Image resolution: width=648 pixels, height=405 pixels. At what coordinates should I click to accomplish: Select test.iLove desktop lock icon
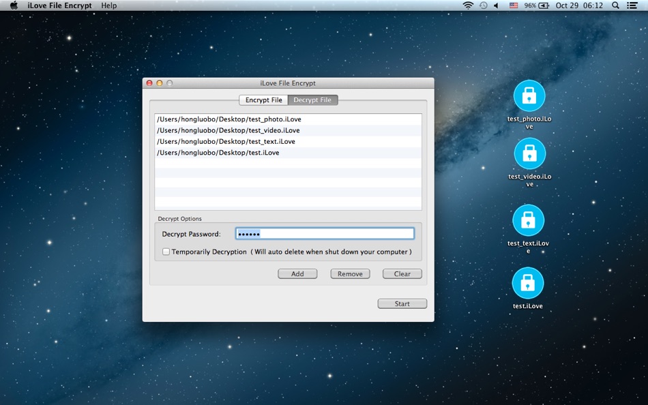click(x=528, y=283)
